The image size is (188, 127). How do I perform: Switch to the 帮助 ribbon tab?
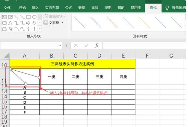(x=121, y=8)
